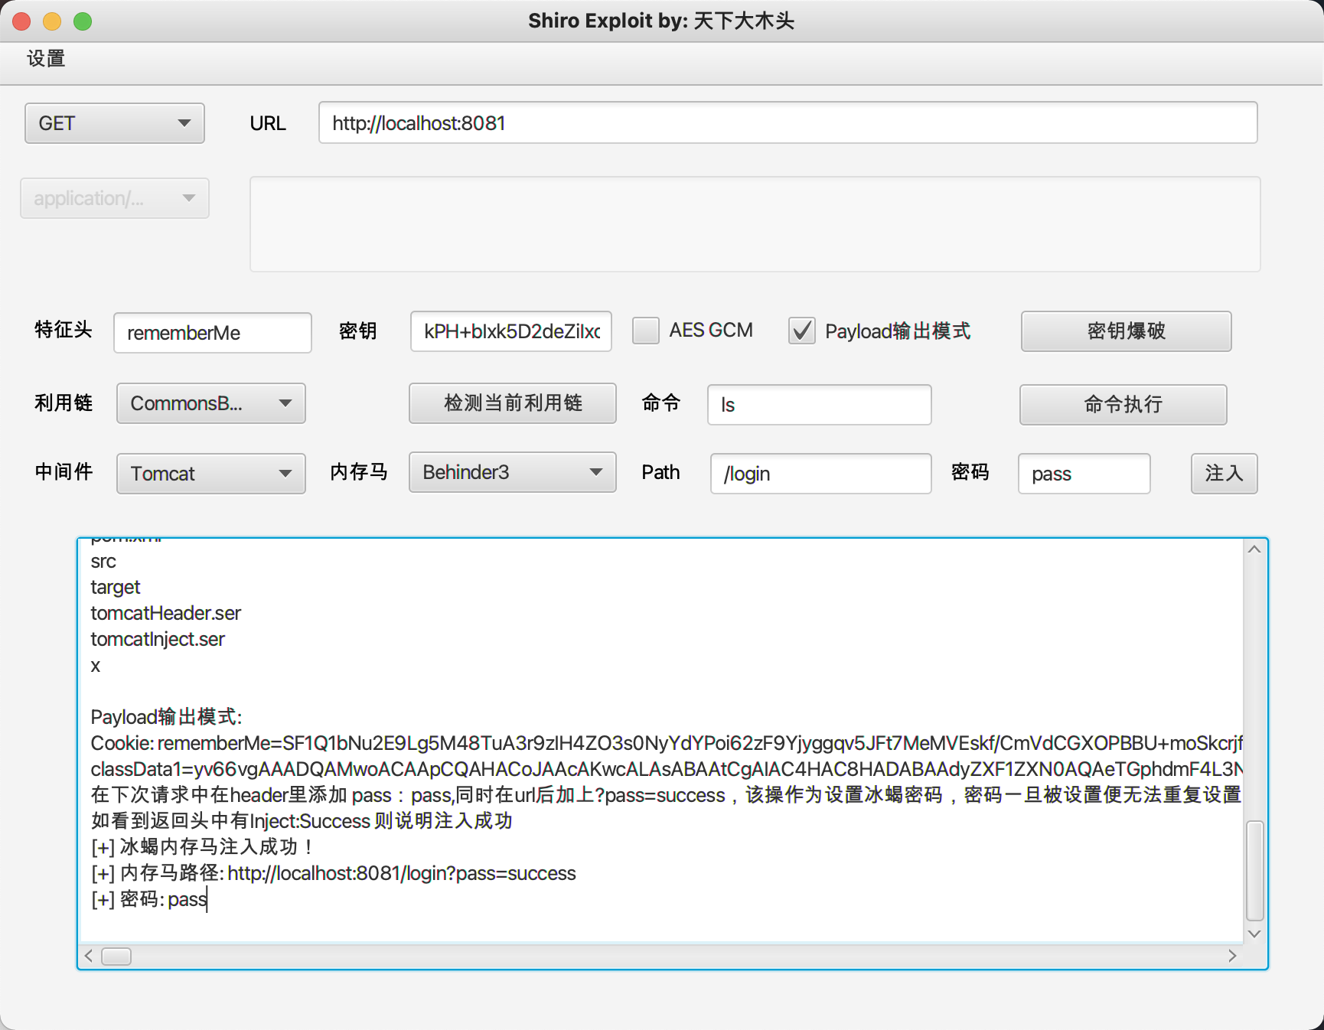Close the Shiro Exploit window
Screen dimensions: 1324x1030
[21, 21]
